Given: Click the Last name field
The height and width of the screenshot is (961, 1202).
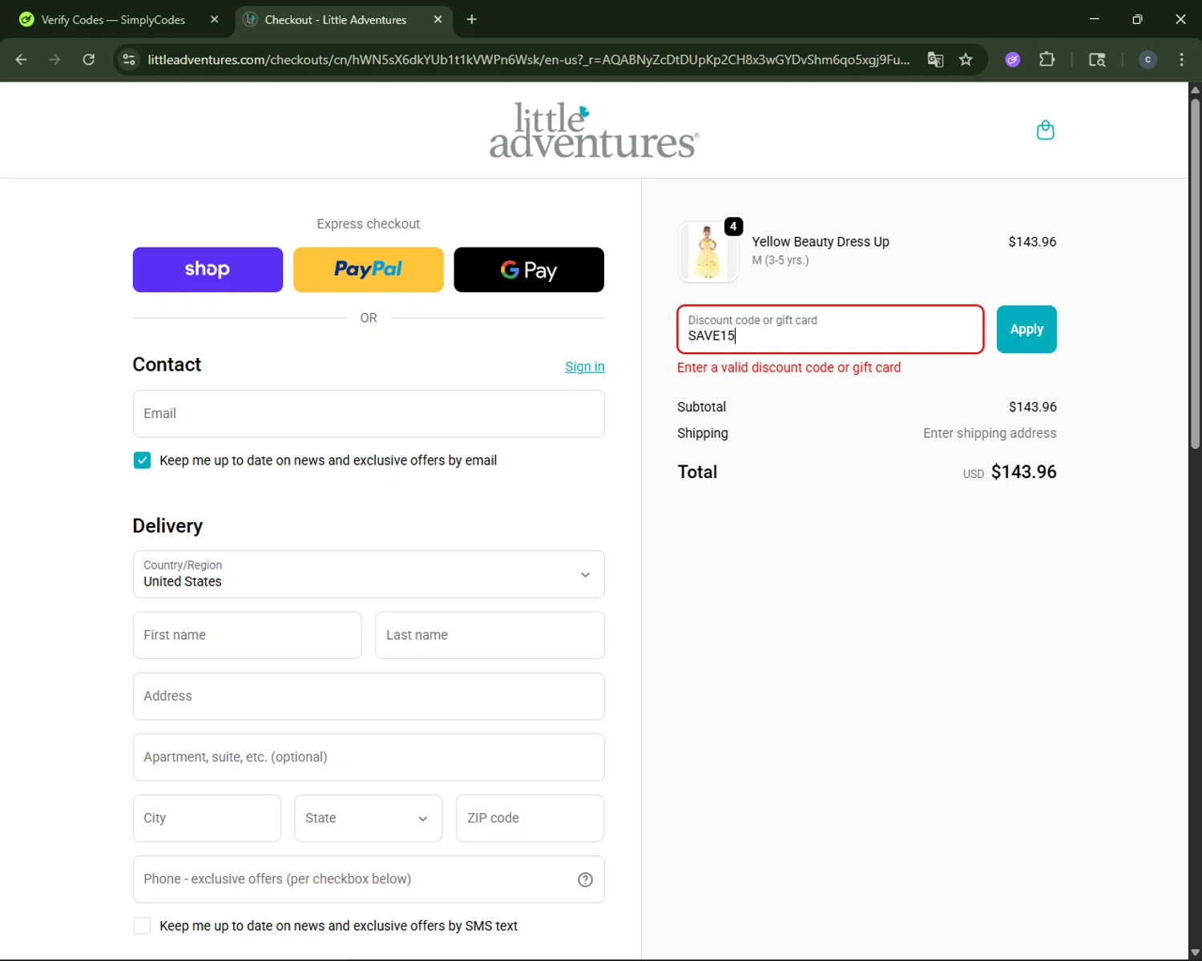Looking at the screenshot, I should [490, 635].
